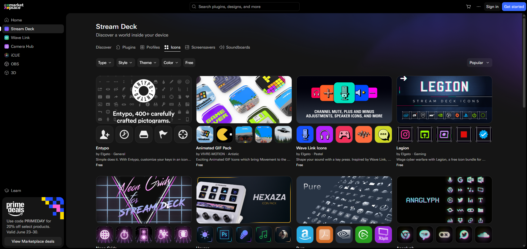Viewport: 527px width, 249px height.
Task: Open OBS in the sidebar
Action: (x=33, y=64)
